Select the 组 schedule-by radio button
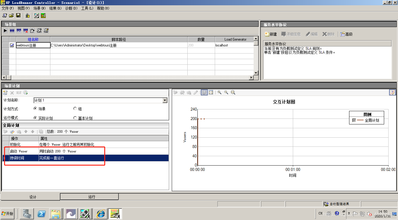The height and width of the screenshot is (220, 398). [x=75, y=109]
